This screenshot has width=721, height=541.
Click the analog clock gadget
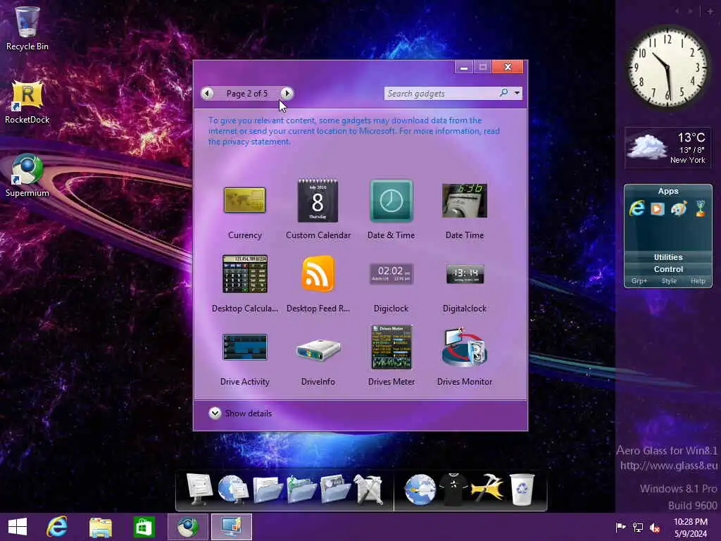pos(667,67)
